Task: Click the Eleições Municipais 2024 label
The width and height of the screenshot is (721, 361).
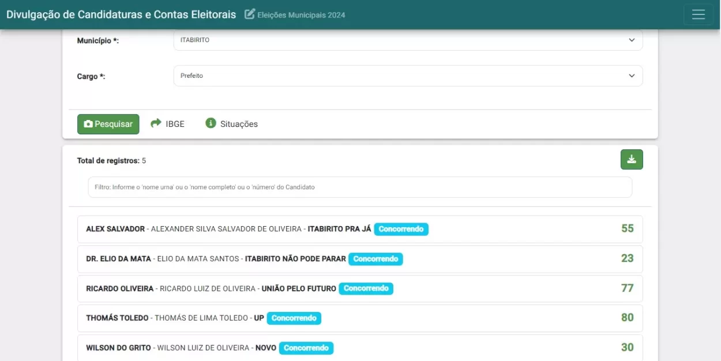Action: (x=301, y=14)
